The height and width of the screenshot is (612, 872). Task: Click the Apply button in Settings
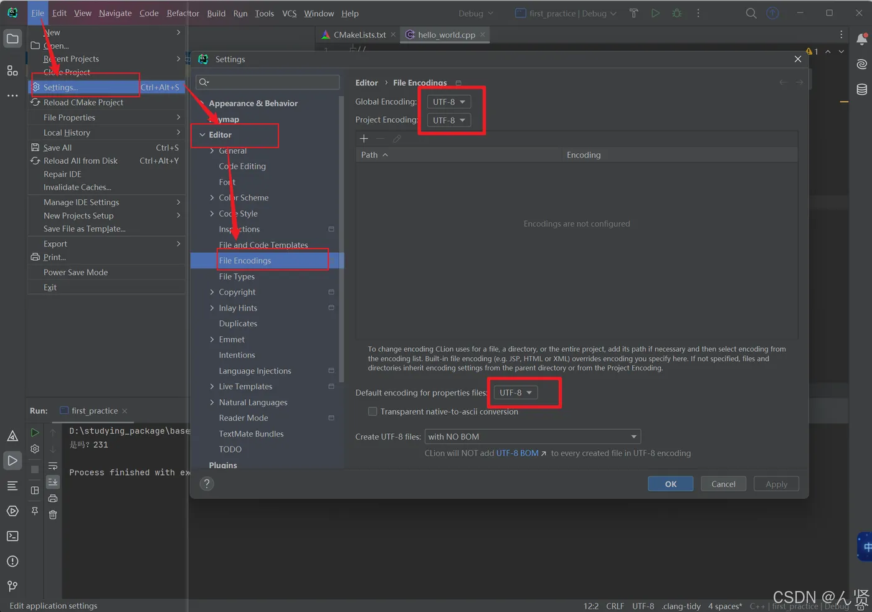[x=776, y=484]
